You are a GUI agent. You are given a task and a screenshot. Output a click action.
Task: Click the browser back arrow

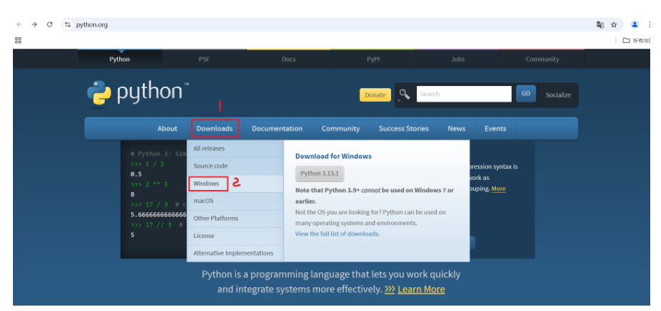pos(19,24)
